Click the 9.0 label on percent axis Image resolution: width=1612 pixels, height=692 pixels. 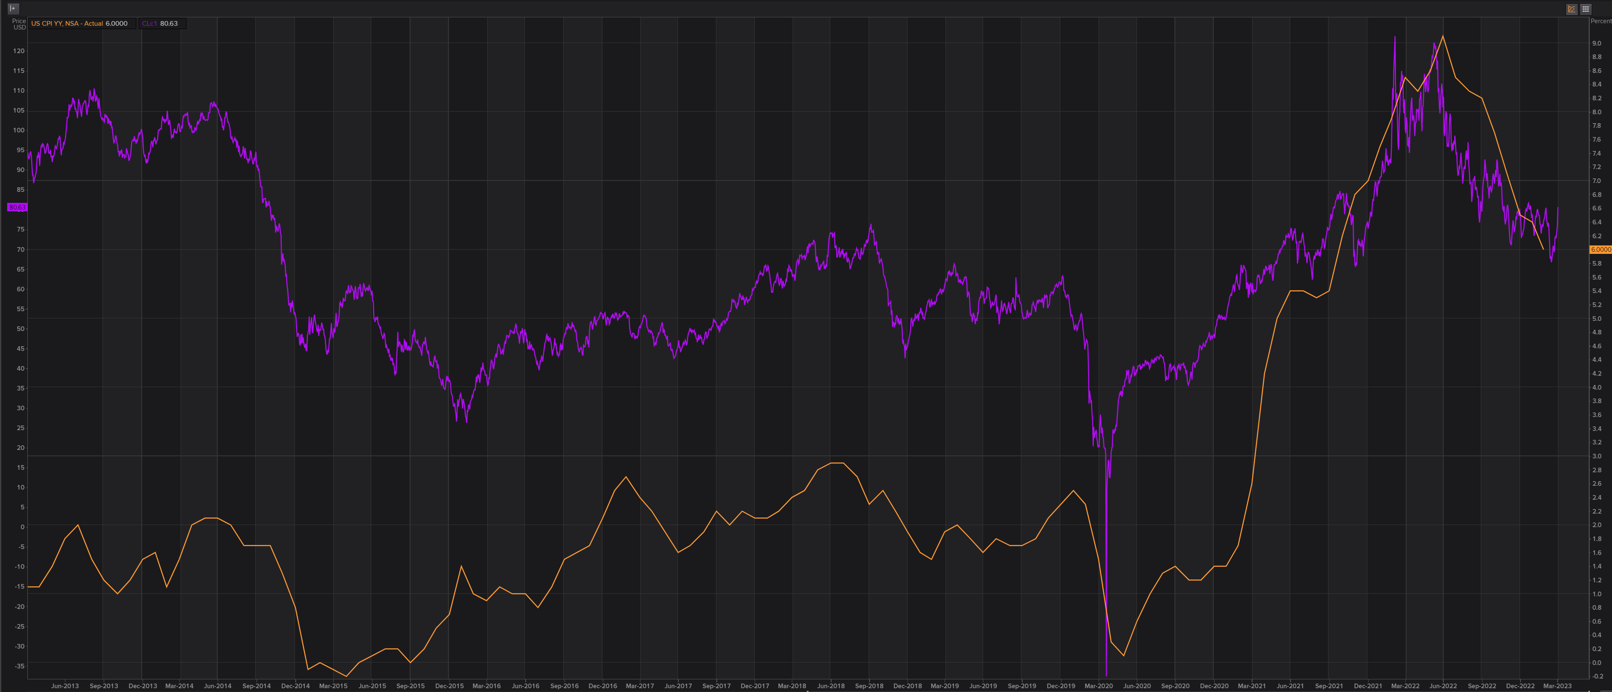(x=1596, y=43)
